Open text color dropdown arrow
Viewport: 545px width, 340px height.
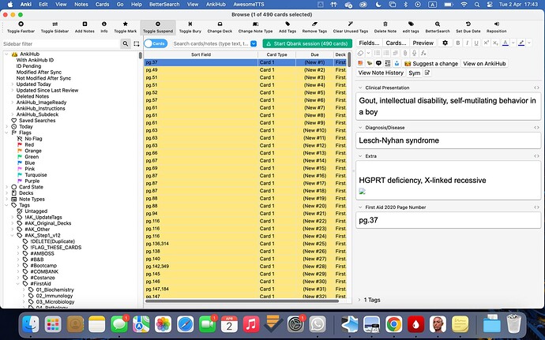513,43
